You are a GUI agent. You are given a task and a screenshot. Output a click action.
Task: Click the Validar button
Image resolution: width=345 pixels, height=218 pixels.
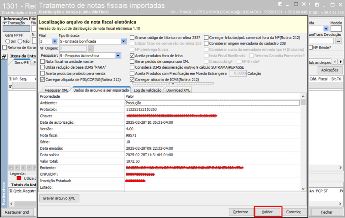(268, 212)
